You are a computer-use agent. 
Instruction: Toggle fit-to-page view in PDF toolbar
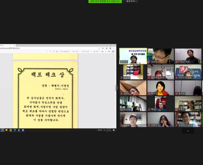[x=57, y=51]
